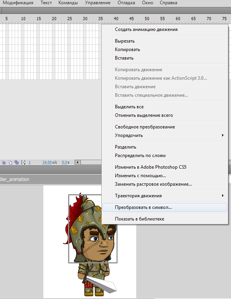This screenshot has height=299, width=231.
Task: Open the Справка menu
Action: (x=168, y=3)
